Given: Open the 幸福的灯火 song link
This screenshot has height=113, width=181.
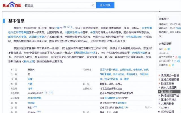Looking at the screenshot, I should (x=132, y=74).
